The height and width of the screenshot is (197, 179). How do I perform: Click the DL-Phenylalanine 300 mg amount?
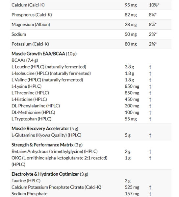pyautogui.click(x=132, y=106)
